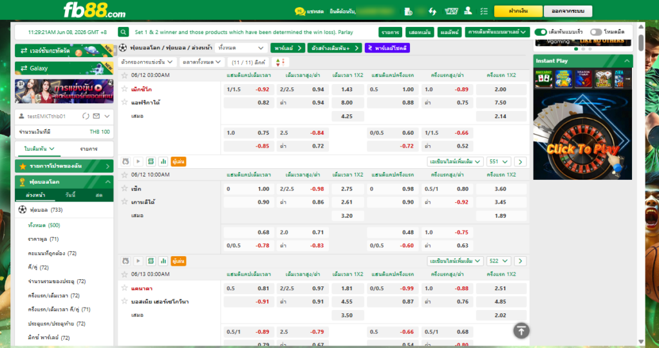Viewport: 659px width, 348px height.
Task: Open the ตลาดทั้งหมด markets dropdown
Action: click(201, 62)
